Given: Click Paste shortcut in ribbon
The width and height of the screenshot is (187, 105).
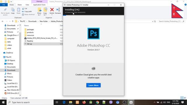Looking at the screenshot, I should (28, 15).
